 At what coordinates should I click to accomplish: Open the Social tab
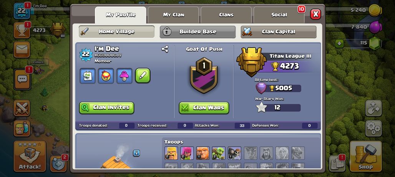coord(279,15)
